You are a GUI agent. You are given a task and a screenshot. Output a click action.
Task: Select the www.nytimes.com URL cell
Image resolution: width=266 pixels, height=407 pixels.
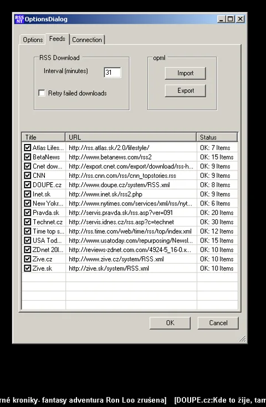tap(131, 203)
